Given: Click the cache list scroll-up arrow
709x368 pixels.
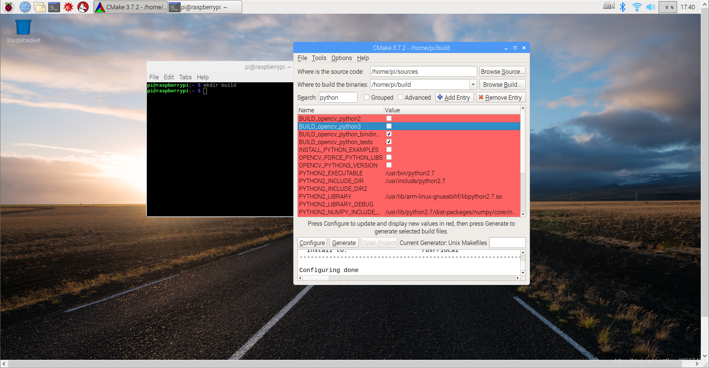Looking at the screenshot, I should (x=523, y=108).
